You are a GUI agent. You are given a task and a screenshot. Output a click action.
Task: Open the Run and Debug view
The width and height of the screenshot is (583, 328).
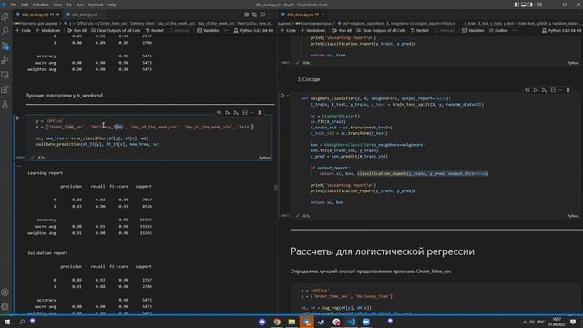coord(5,60)
